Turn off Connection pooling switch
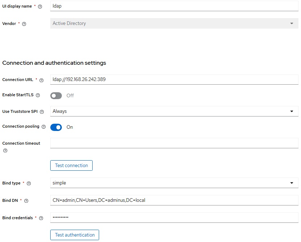Screen dimensions: 301x242 coord(56,127)
